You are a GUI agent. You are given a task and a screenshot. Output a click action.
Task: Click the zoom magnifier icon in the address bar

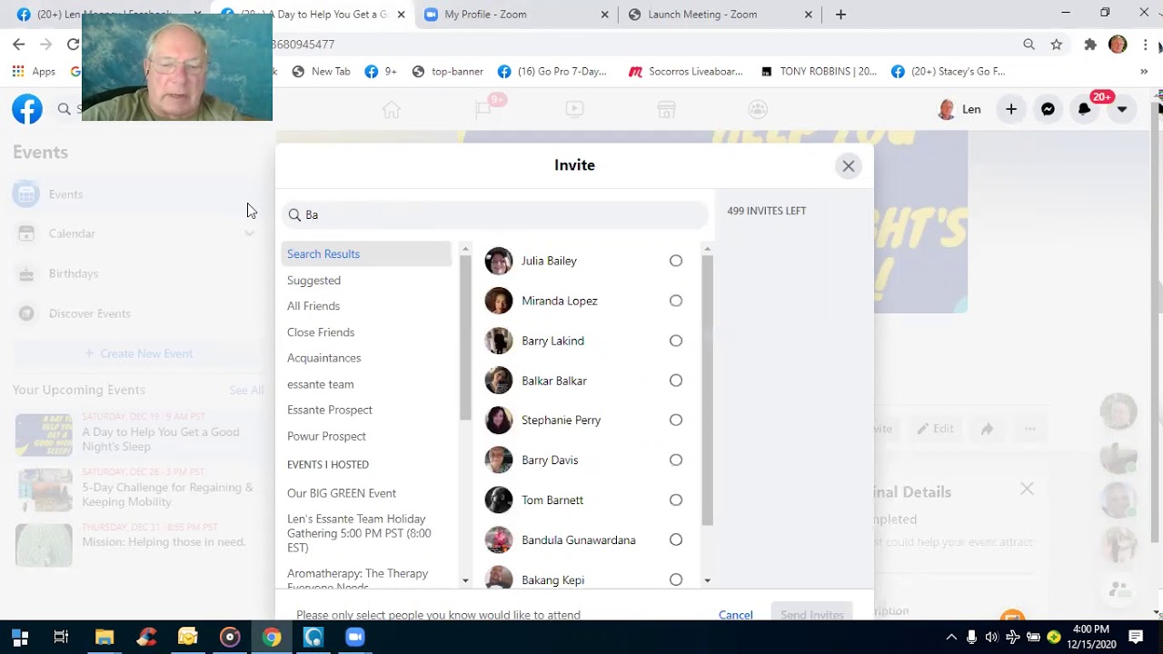[x=1029, y=45]
